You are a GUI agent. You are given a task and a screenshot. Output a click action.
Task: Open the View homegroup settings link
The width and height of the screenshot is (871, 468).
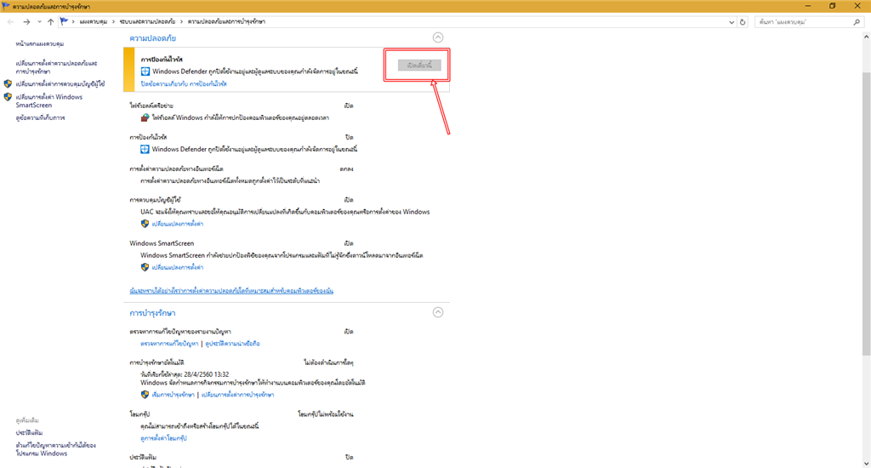pyautogui.click(x=164, y=438)
